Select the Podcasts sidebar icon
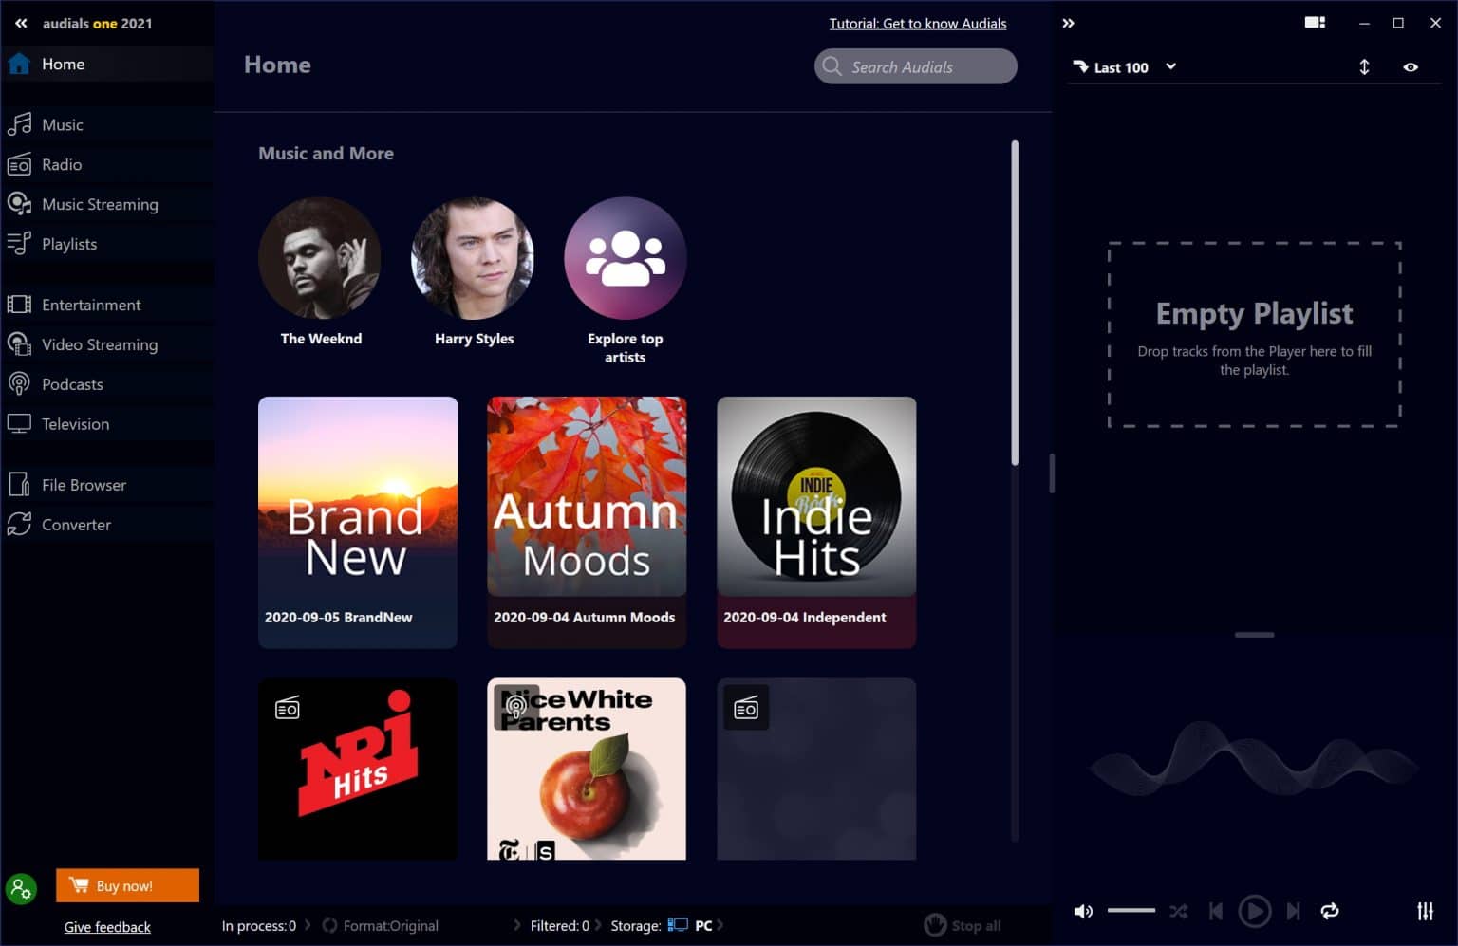Screen dimensions: 1458x946 (19, 384)
